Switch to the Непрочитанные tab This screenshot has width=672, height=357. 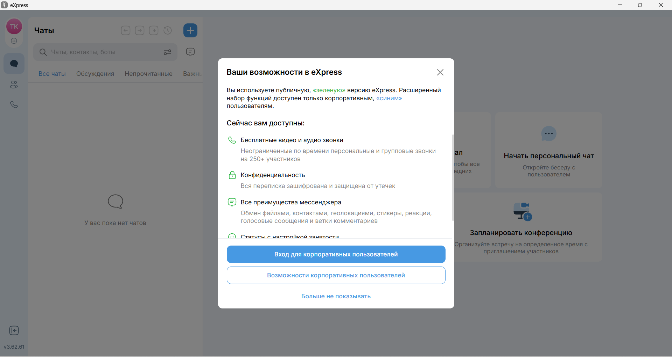(148, 74)
